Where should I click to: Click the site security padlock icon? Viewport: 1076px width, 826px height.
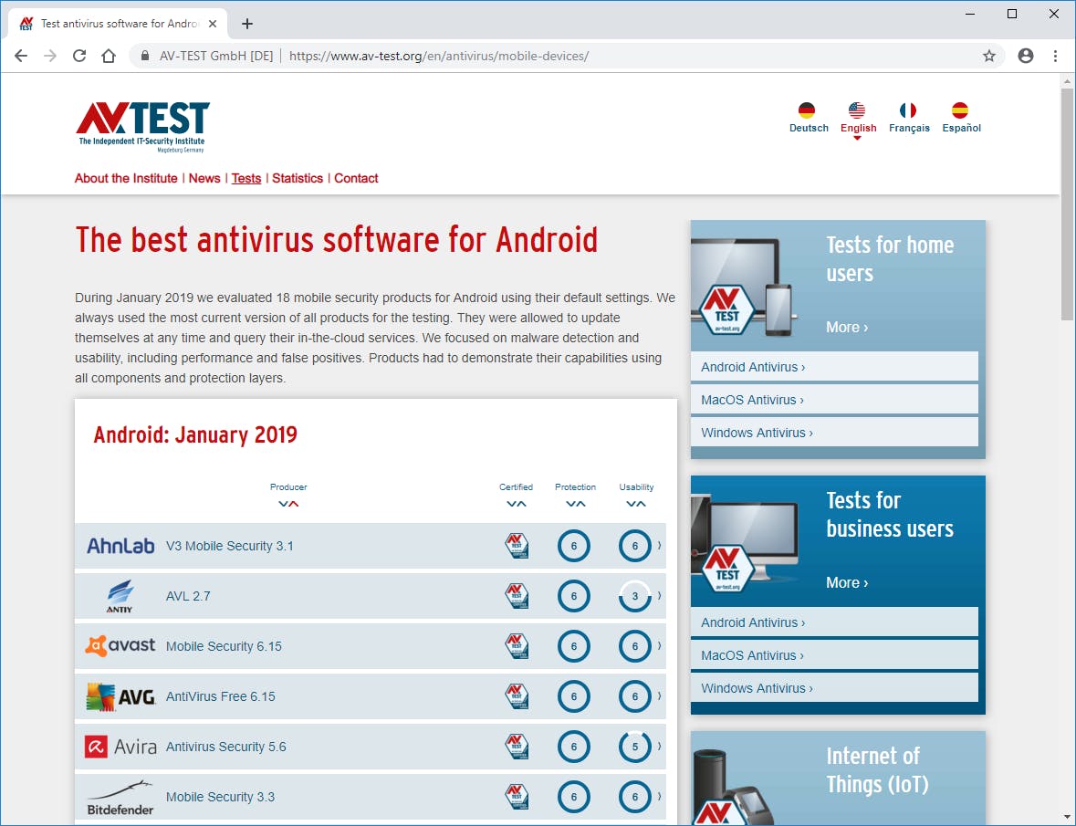point(145,56)
